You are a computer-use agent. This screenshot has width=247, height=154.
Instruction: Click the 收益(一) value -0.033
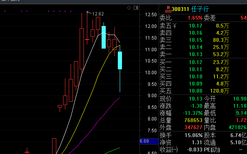pos(195,150)
